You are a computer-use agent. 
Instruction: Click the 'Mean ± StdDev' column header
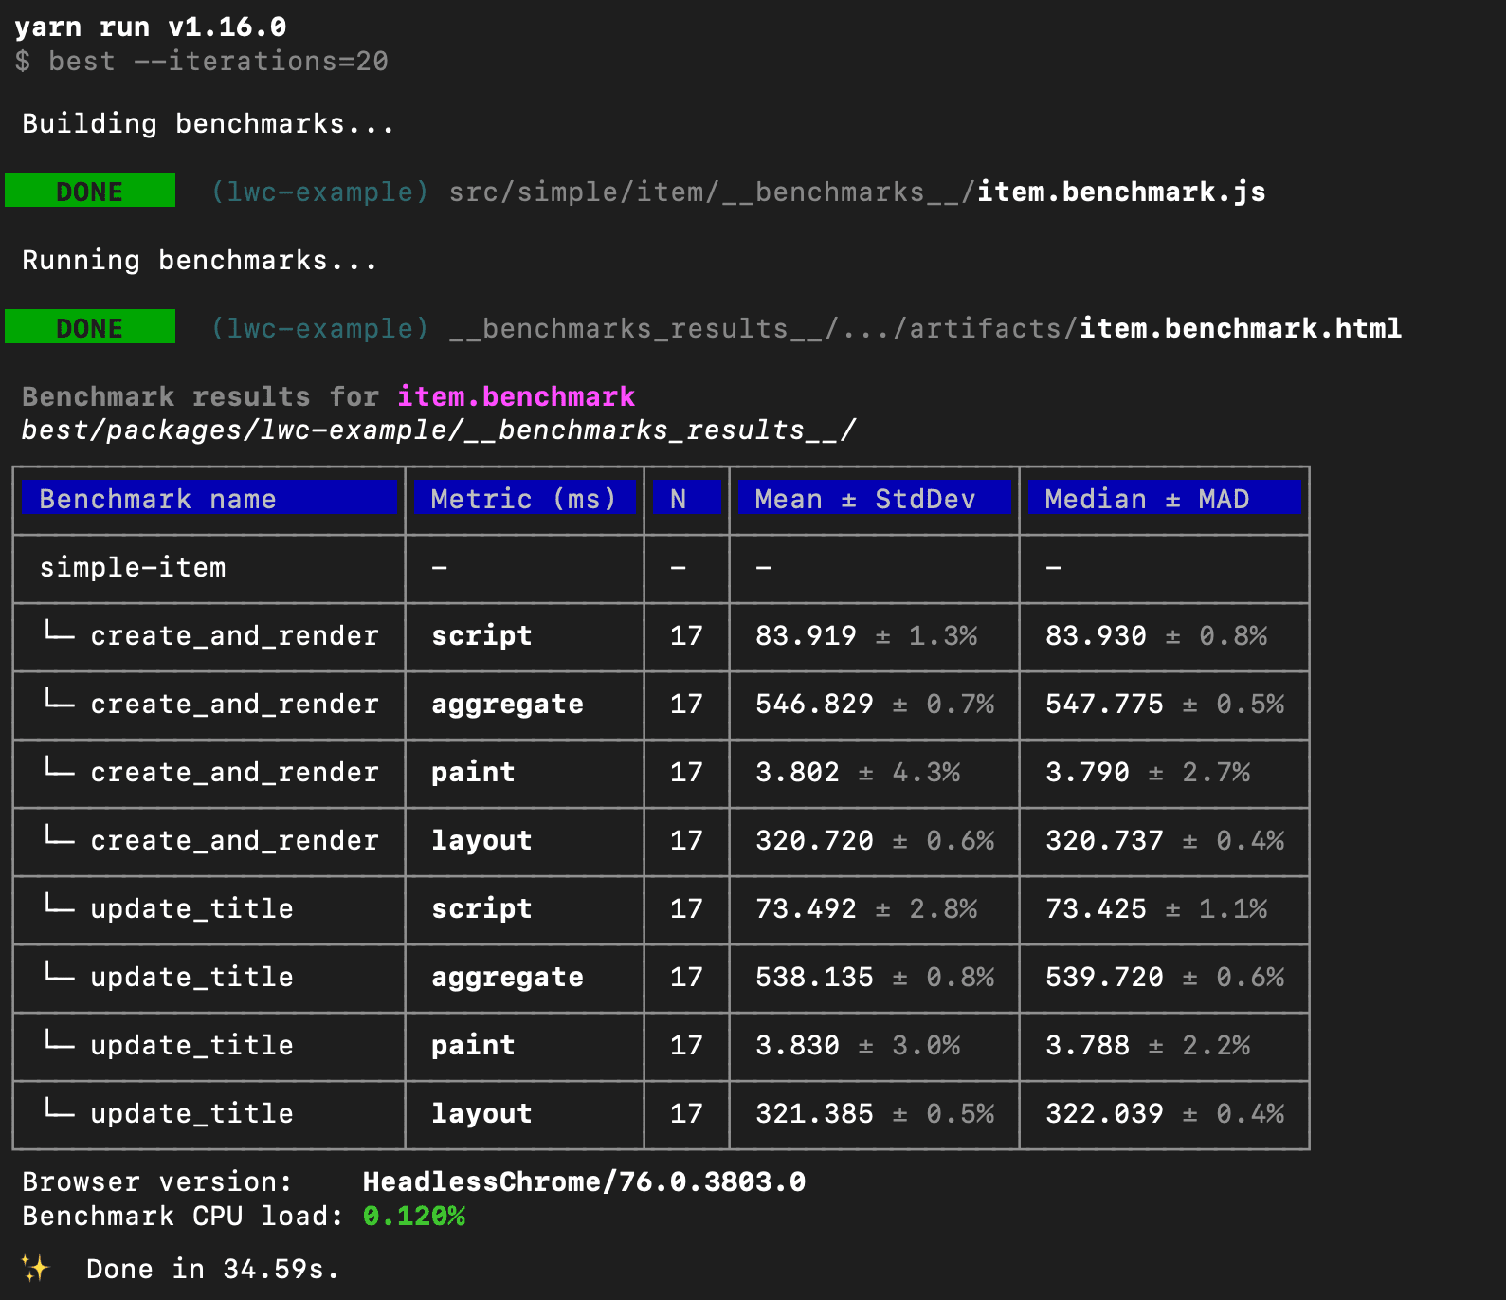(x=875, y=498)
